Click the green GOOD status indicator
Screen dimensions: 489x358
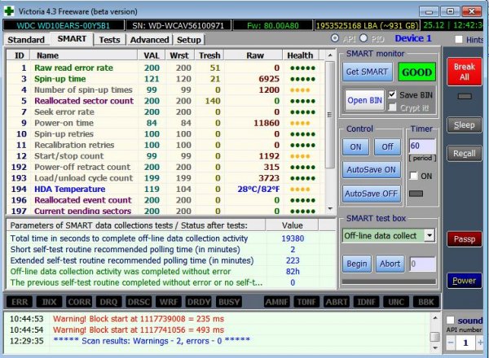416,72
